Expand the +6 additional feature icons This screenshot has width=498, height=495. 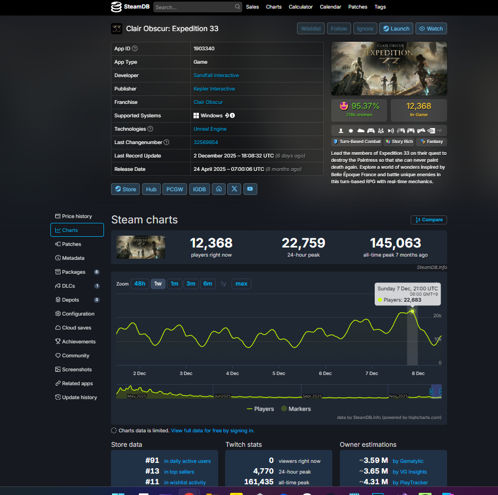point(439,131)
